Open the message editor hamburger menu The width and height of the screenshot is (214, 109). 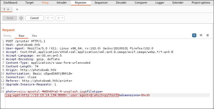tap(208, 35)
